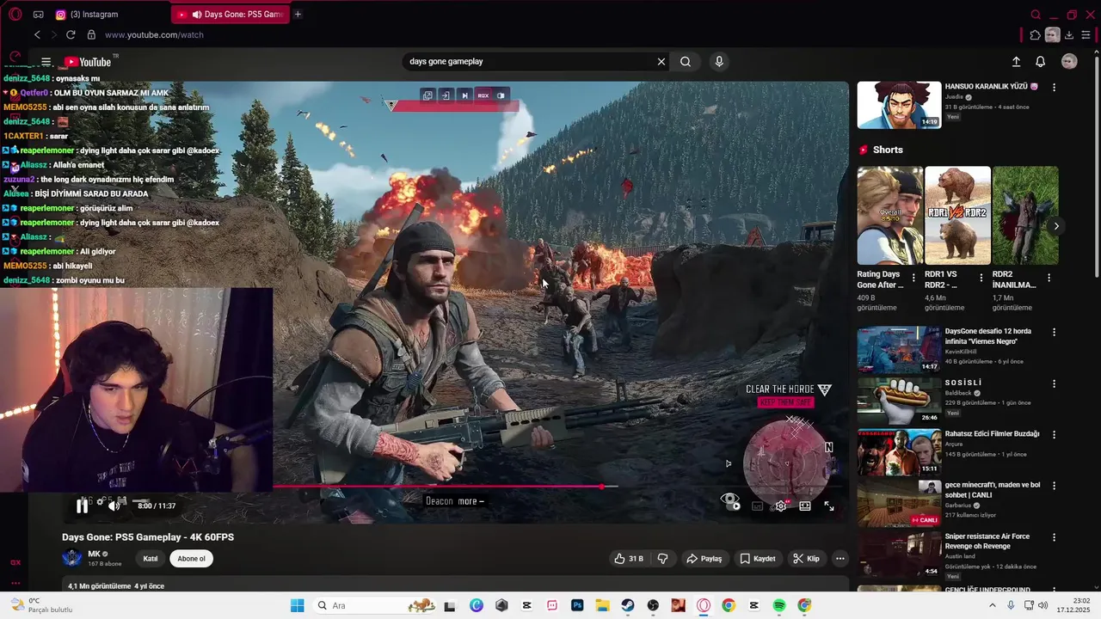Switch to theater mode in player
This screenshot has height=619, width=1101.
tap(804, 506)
